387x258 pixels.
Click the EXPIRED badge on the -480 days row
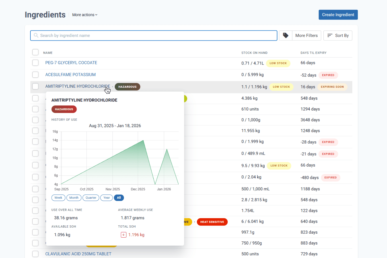[x=331, y=178]
